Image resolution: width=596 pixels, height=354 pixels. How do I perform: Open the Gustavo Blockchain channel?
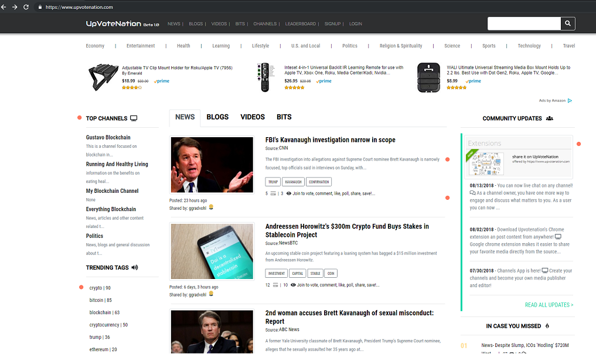(x=108, y=137)
